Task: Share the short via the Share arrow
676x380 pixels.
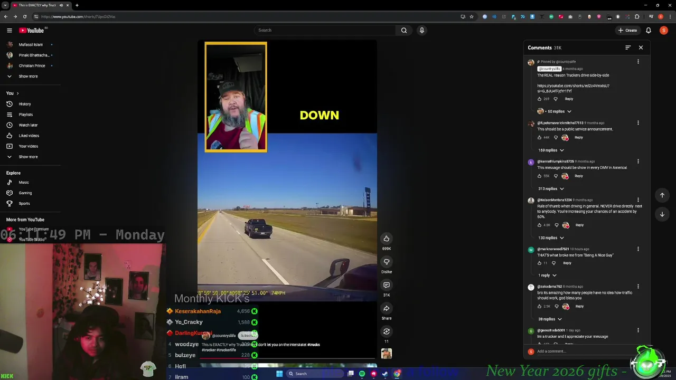Action: click(387, 308)
